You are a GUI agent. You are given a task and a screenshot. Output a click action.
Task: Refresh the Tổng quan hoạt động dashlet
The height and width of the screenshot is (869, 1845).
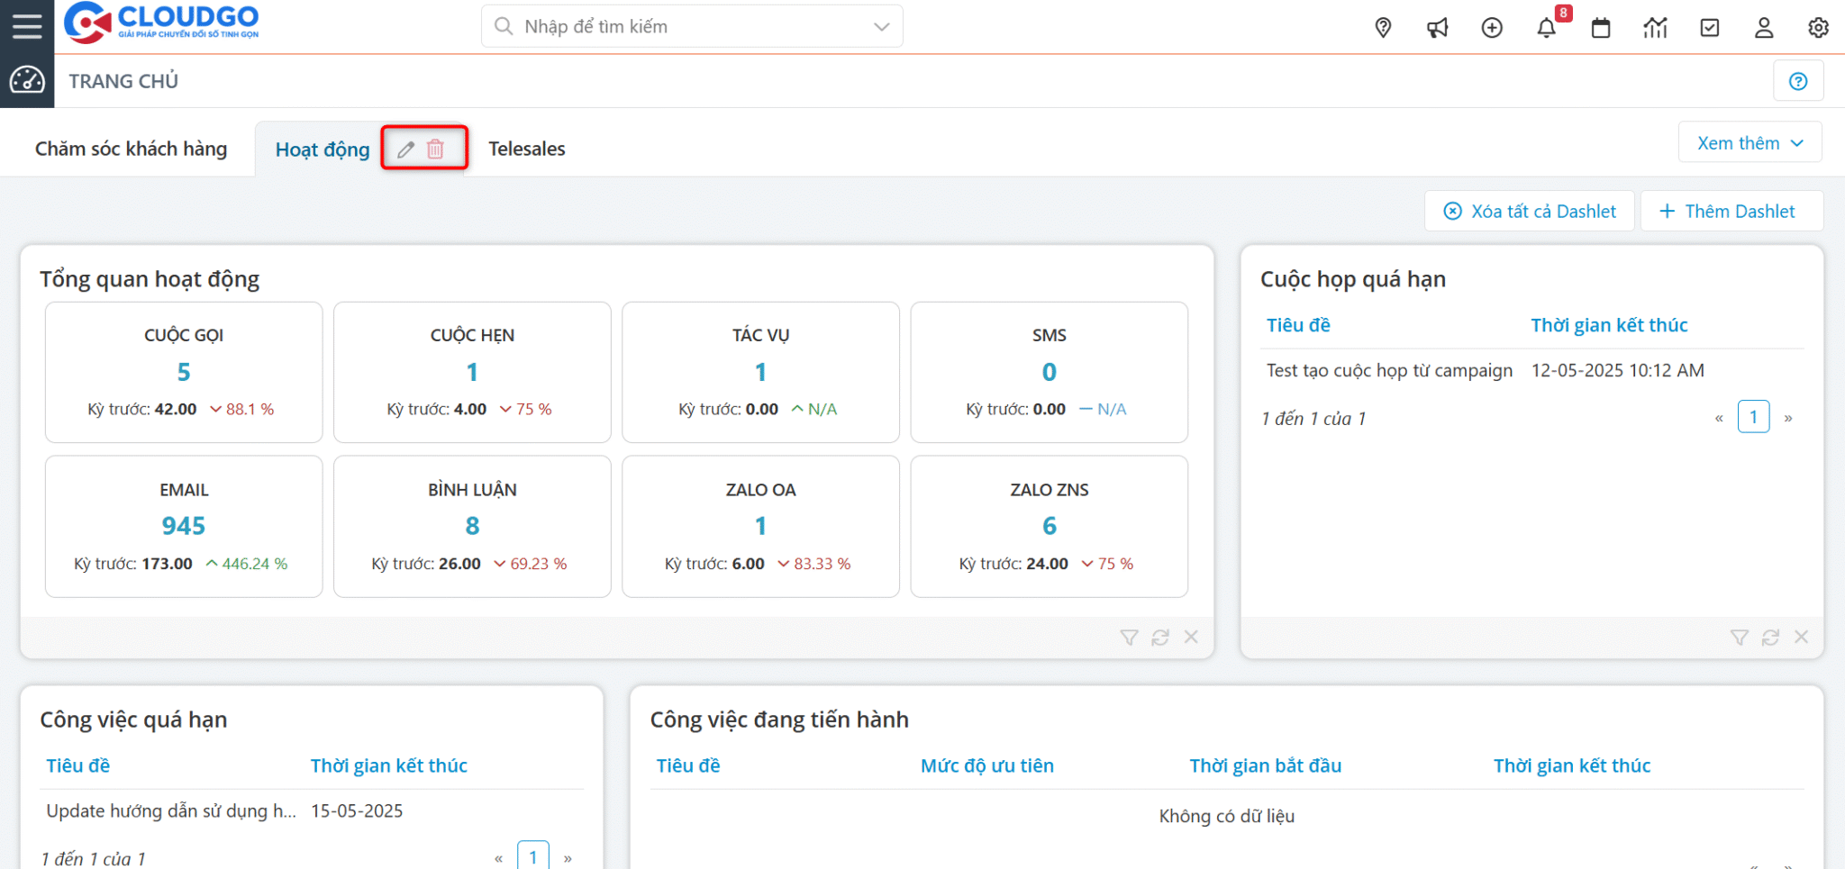pos(1160,638)
